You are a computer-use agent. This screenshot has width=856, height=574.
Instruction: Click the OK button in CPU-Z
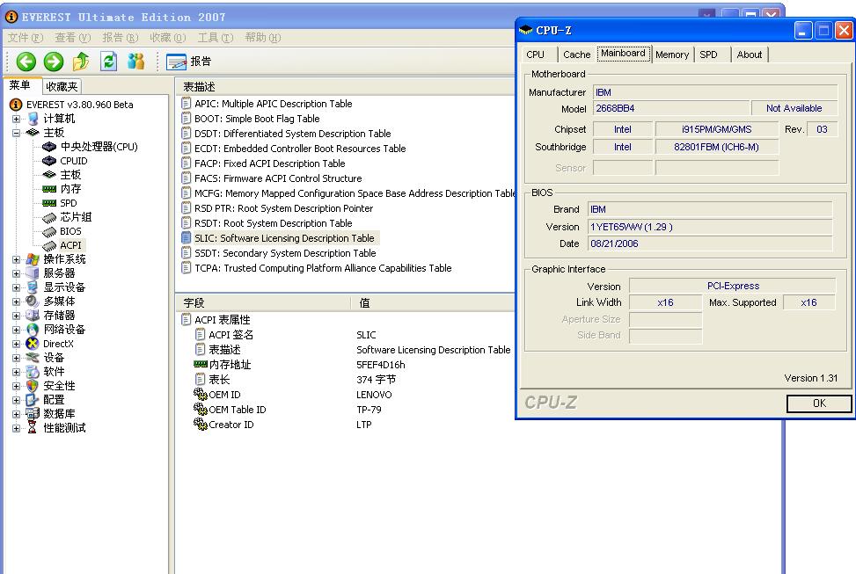(x=818, y=403)
